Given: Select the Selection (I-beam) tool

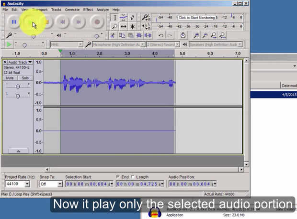Looking at the screenshot, I should [114, 18].
